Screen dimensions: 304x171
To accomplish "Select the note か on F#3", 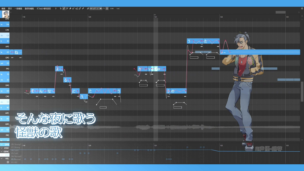I will point(142,69).
